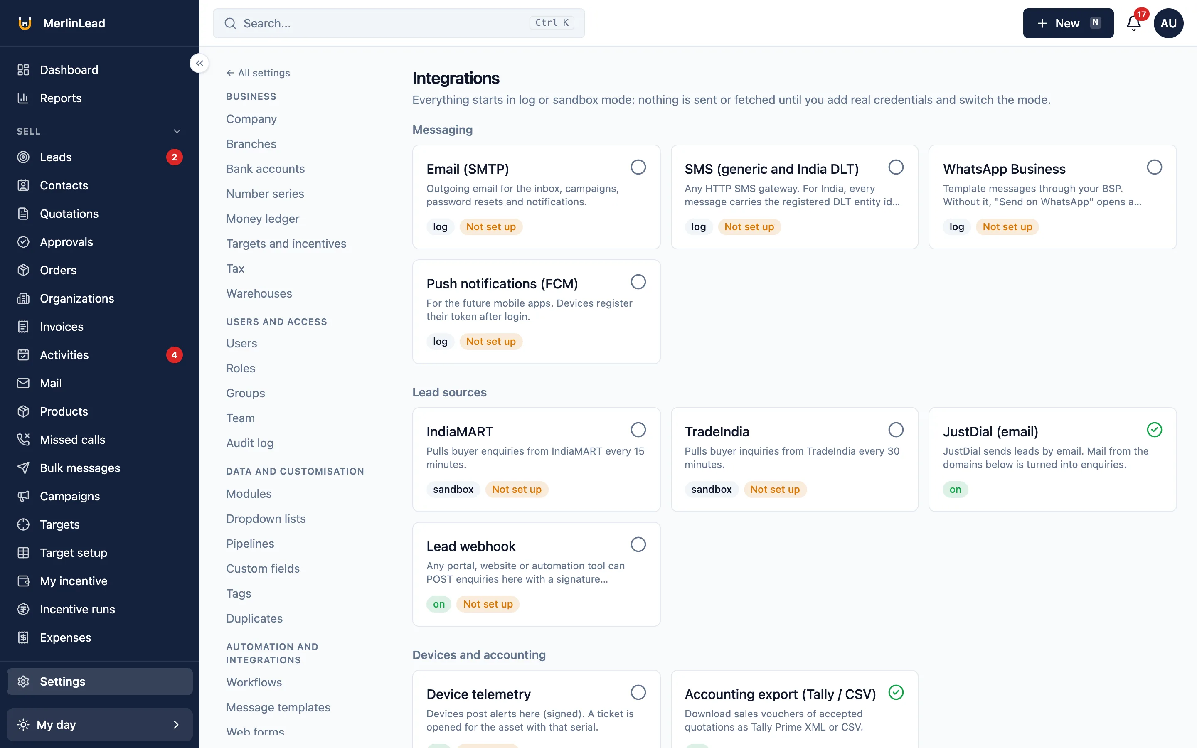Click the Products cube icon
The image size is (1197, 748).
[x=23, y=411]
